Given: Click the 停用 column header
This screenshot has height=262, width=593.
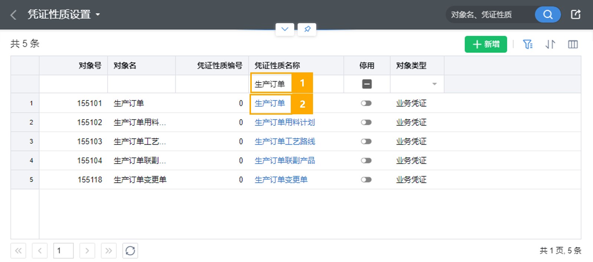Looking at the screenshot, I should pyautogui.click(x=367, y=66).
